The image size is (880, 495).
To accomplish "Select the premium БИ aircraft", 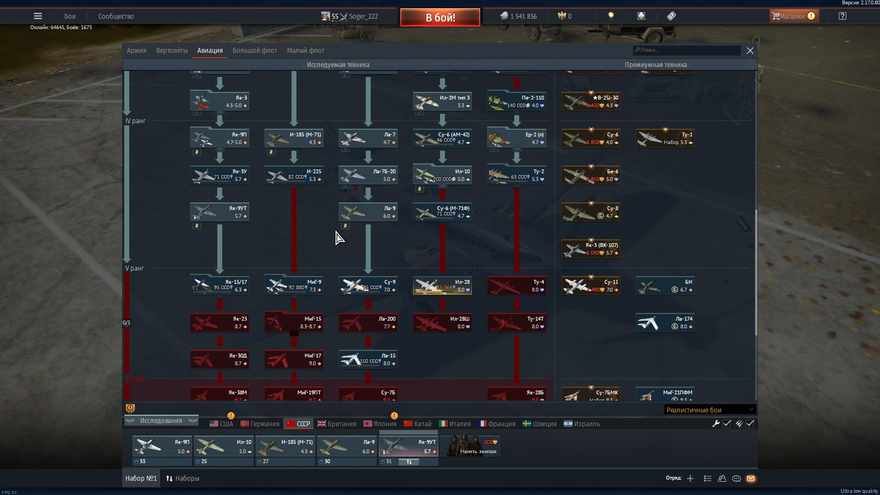I will [665, 286].
